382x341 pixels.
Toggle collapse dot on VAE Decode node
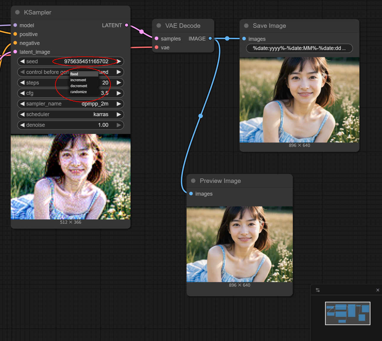click(x=159, y=26)
